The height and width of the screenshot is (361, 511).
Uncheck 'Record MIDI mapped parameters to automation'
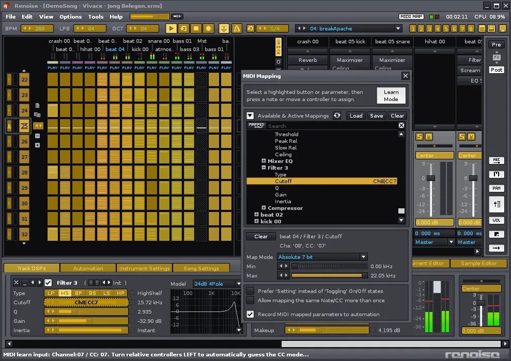(x=251, y=314)
